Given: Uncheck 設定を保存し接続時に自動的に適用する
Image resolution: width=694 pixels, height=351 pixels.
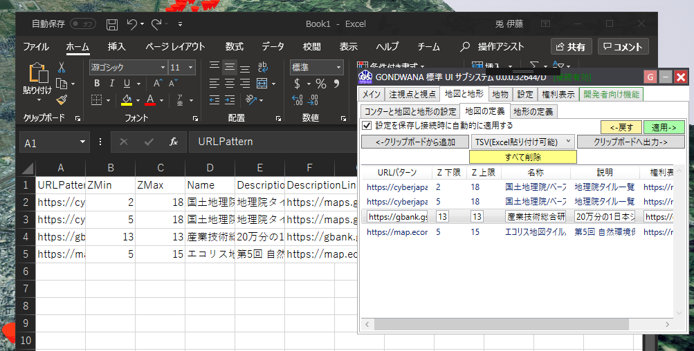Looking at the screenshot, I should (367, 125).
